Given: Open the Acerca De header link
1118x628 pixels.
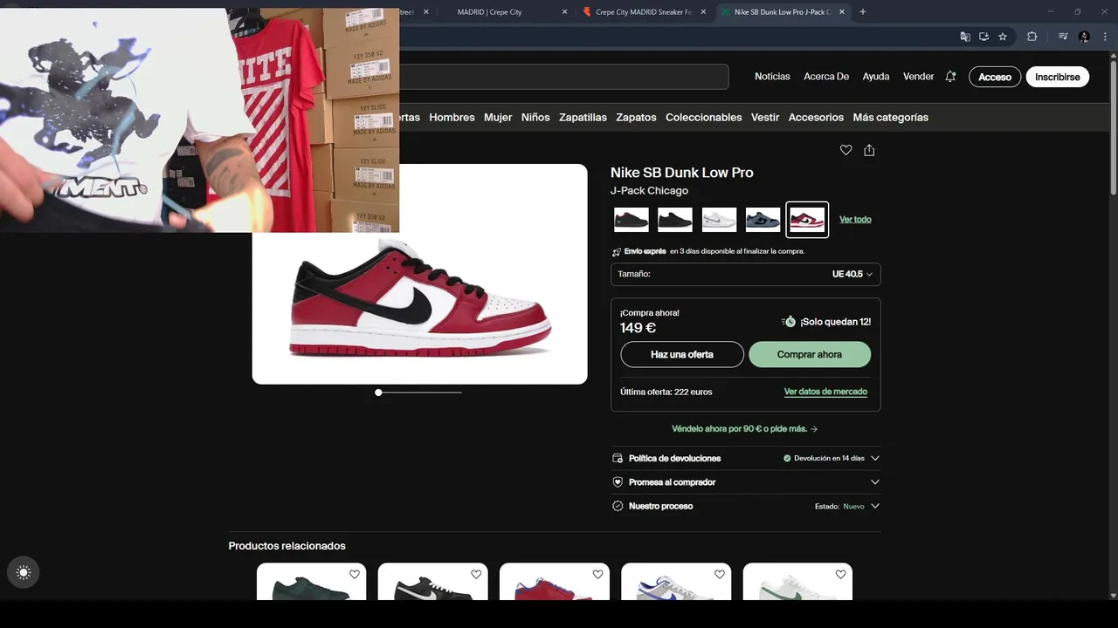Looking at the screenshot, I should click(826, 77).
